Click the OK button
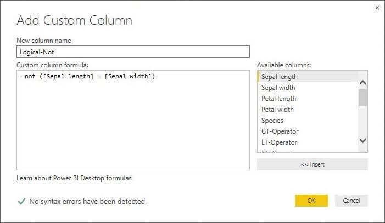The image size is (385, 223). tap(311, 201)
